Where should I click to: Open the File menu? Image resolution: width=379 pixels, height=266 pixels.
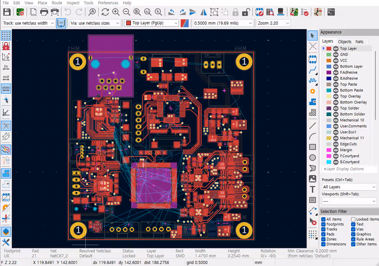click(6, 3)
